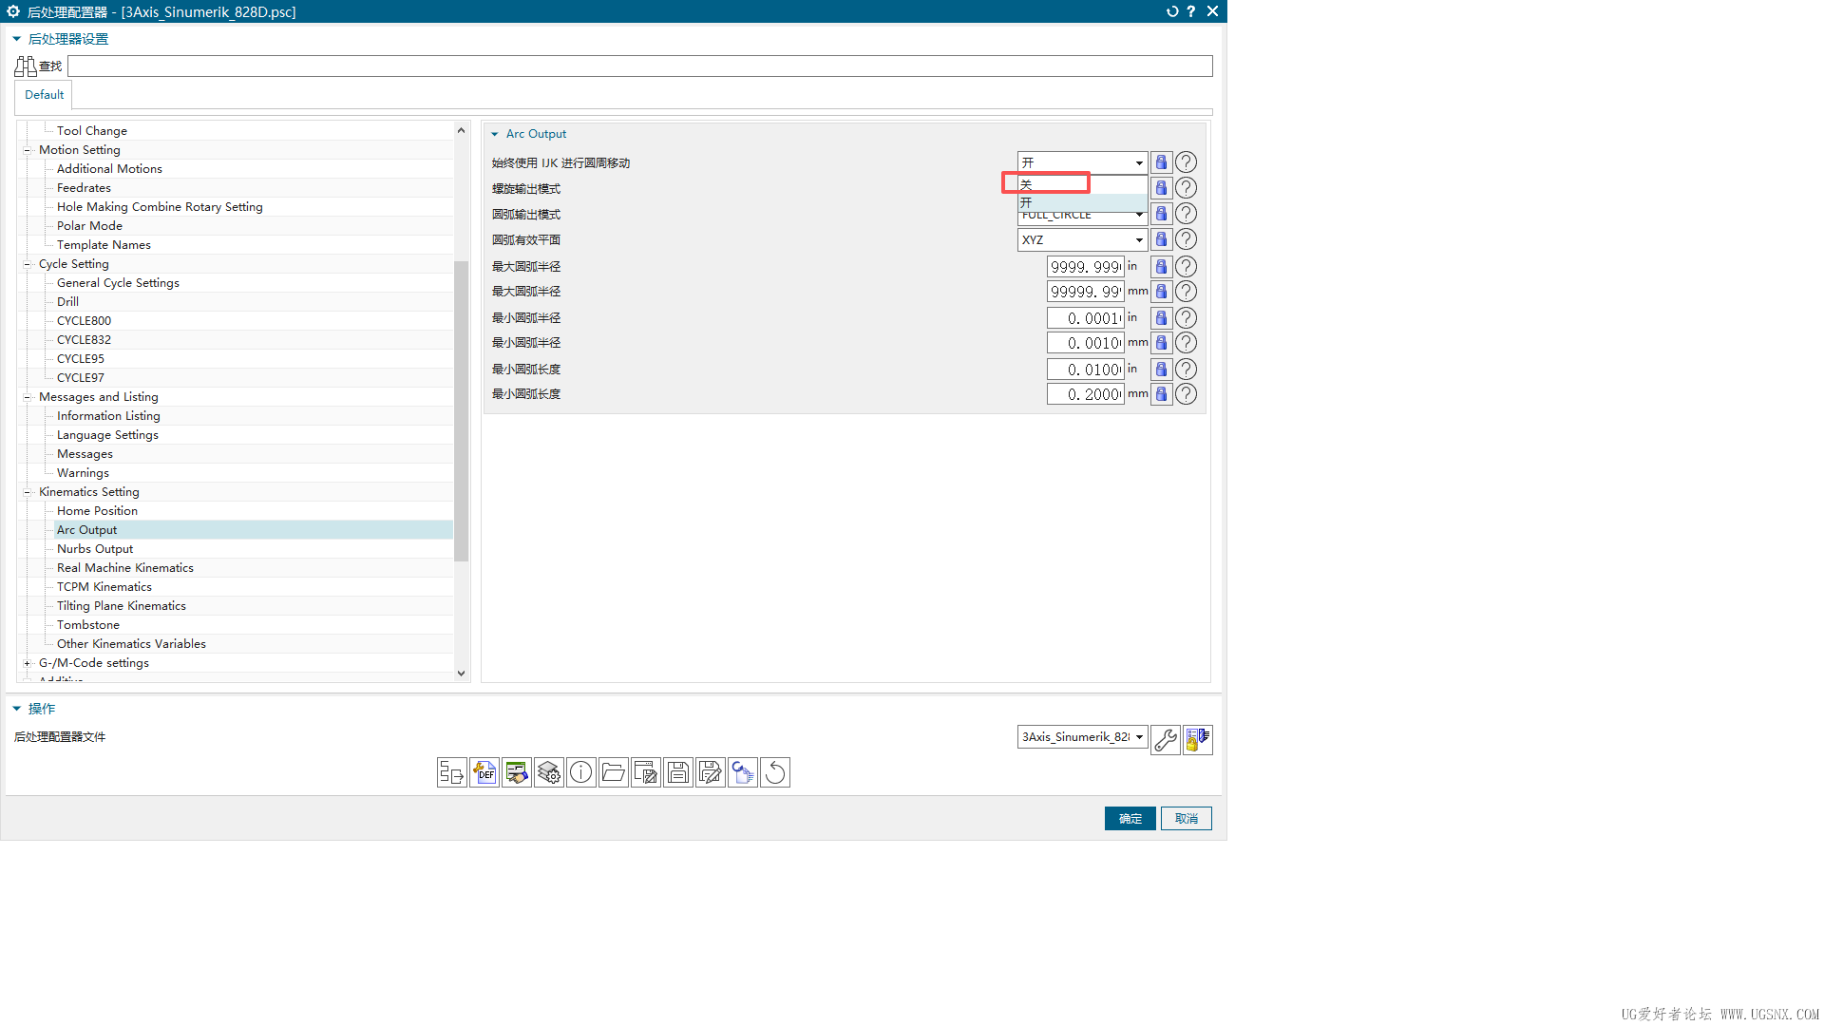This screenshot has width=1824, height=1026.
Task: Select 开 in the open dropdown list
Action: point(1082,202)
